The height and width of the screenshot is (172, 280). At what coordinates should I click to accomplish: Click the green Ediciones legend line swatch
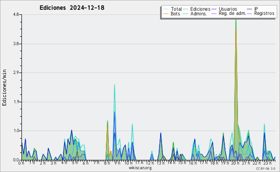186,9
